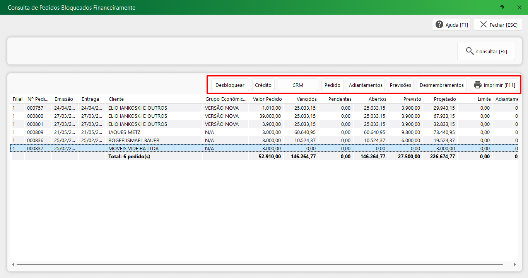Image resolution: width=528 pixels, height=278 pixels.
Task: Select the JAQUES METZ order row
Action: pos(124,132)
